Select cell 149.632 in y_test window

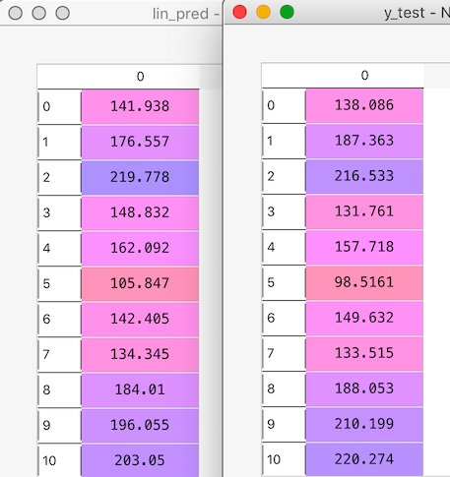coord(364,318)
